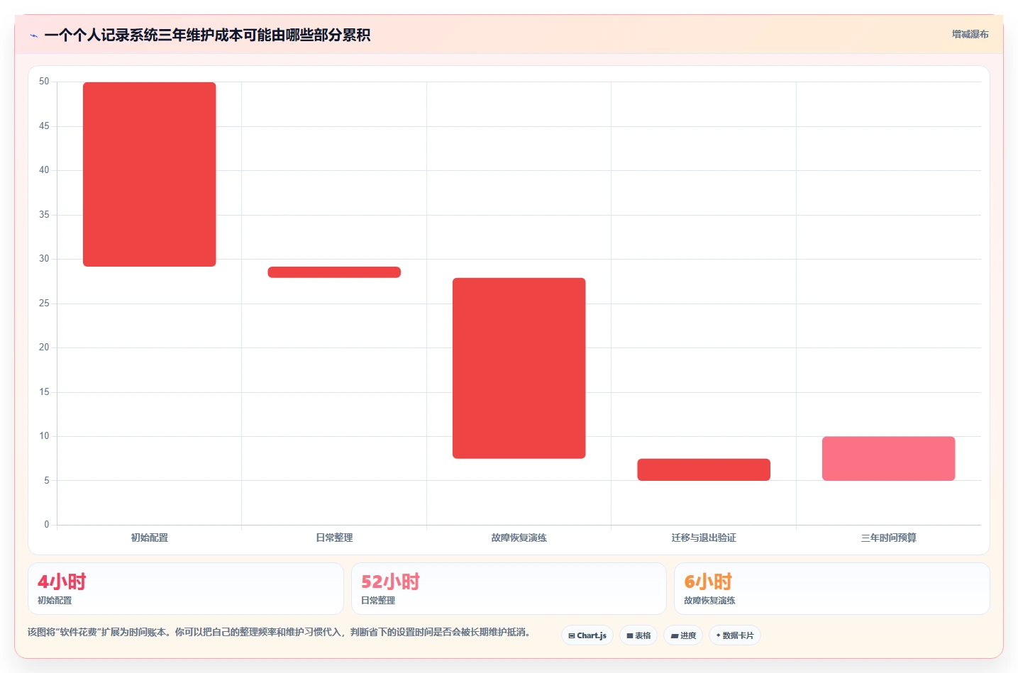
Task: Select the 表格 chip
Action: point(638,635)
